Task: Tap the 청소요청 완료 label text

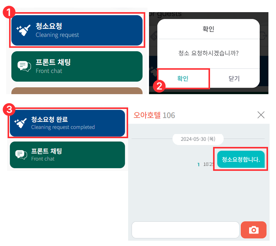Action: 49,120
